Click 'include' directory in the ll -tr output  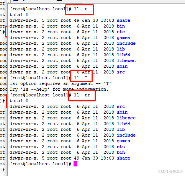click(x=126, y=135)
